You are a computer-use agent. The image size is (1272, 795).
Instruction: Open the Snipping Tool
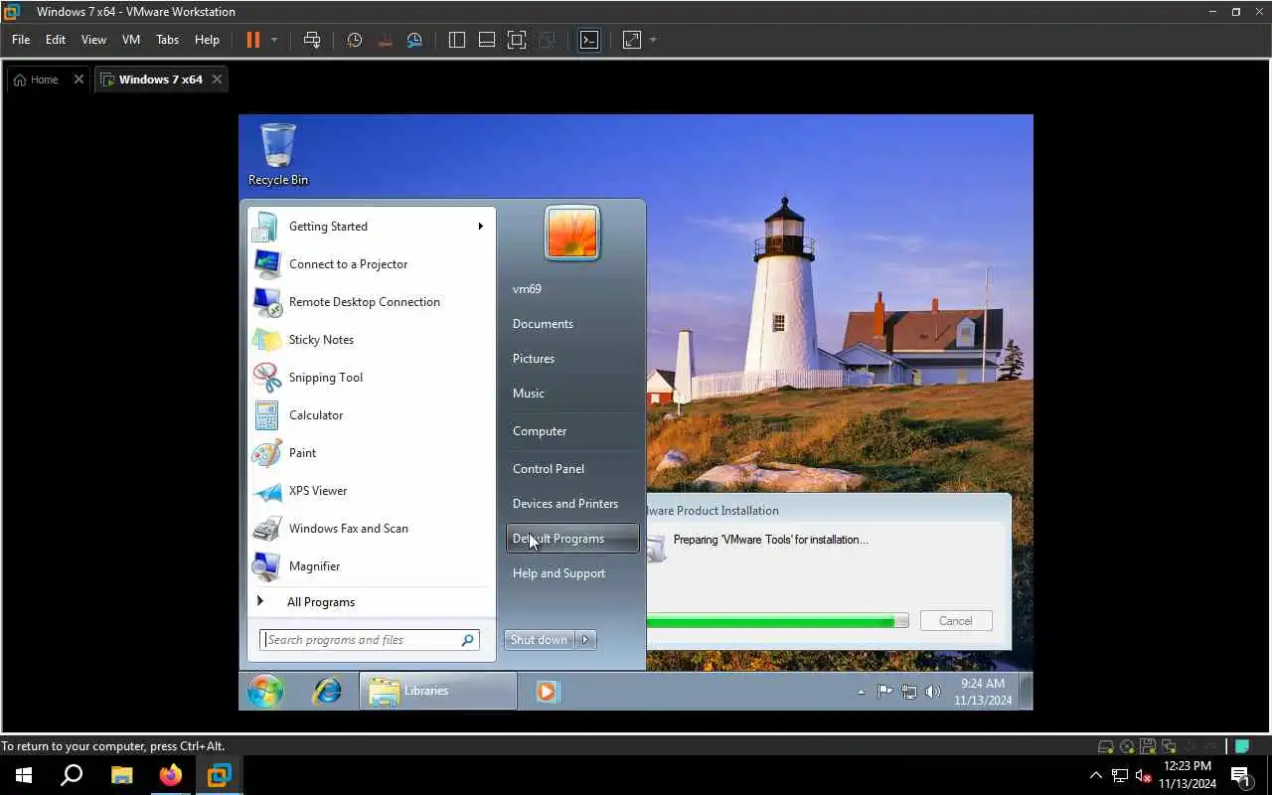point(371,378)
